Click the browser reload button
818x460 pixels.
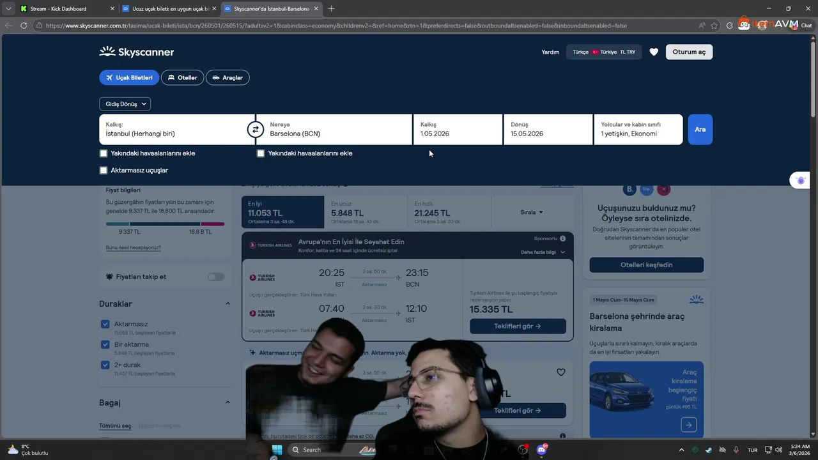click(24, 26)
